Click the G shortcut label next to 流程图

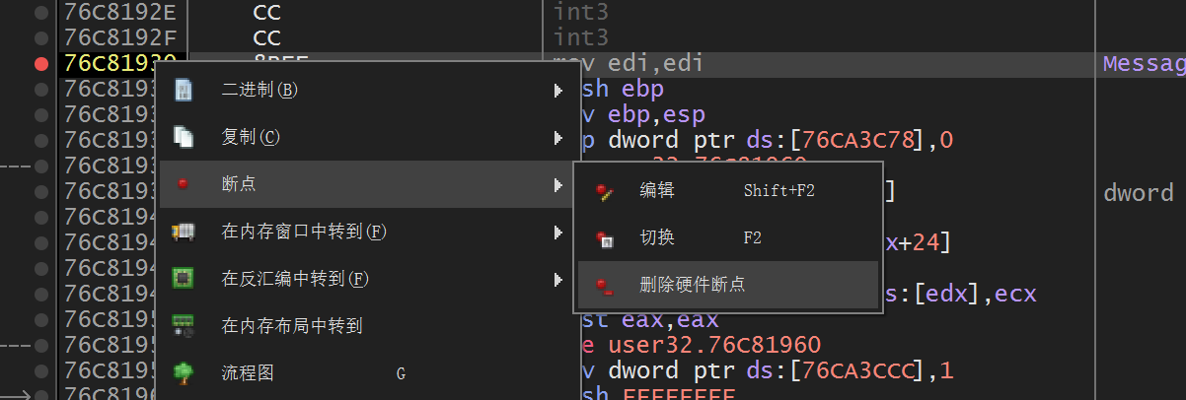[401, 373]
